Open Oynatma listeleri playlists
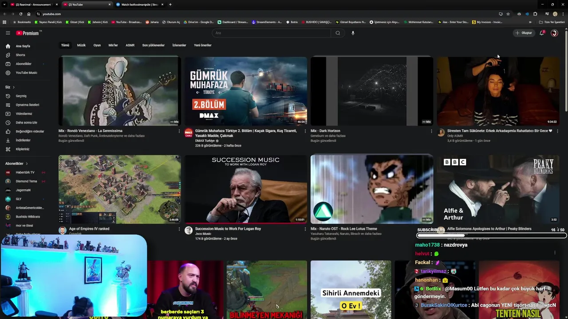The image size is (568, 319). [x=27, y=105]
